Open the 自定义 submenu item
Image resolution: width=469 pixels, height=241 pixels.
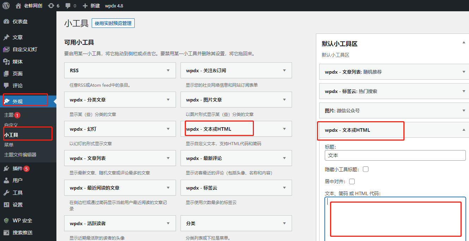[x=11, y=125]
